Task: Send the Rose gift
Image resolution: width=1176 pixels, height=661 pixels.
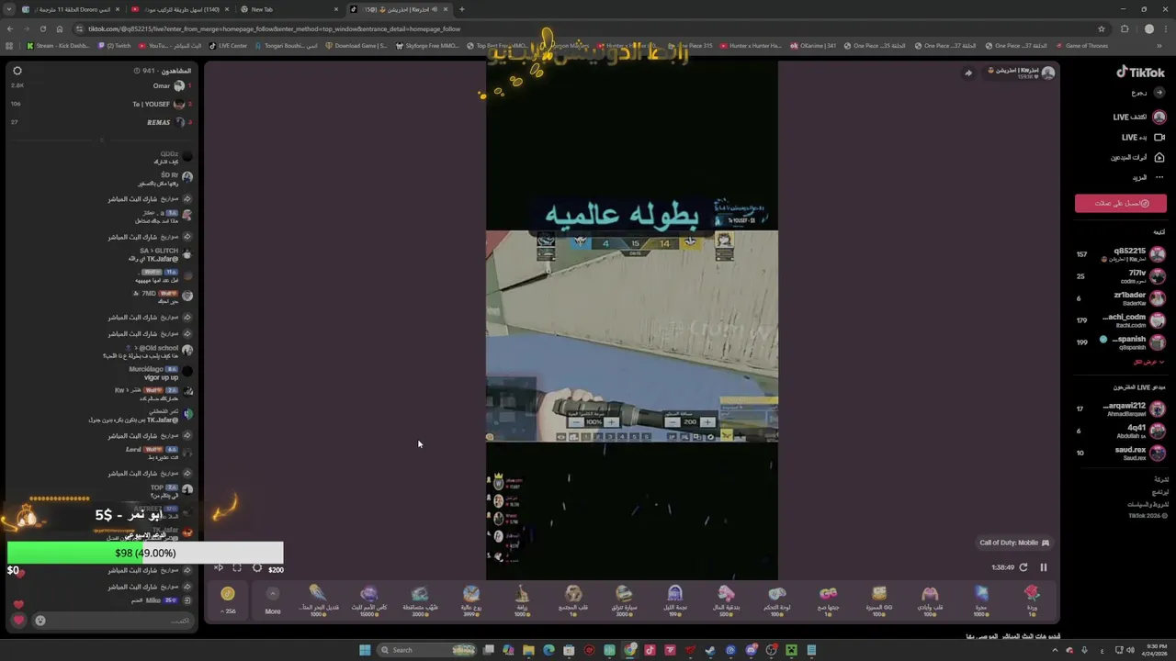Action: [1032, 599]
